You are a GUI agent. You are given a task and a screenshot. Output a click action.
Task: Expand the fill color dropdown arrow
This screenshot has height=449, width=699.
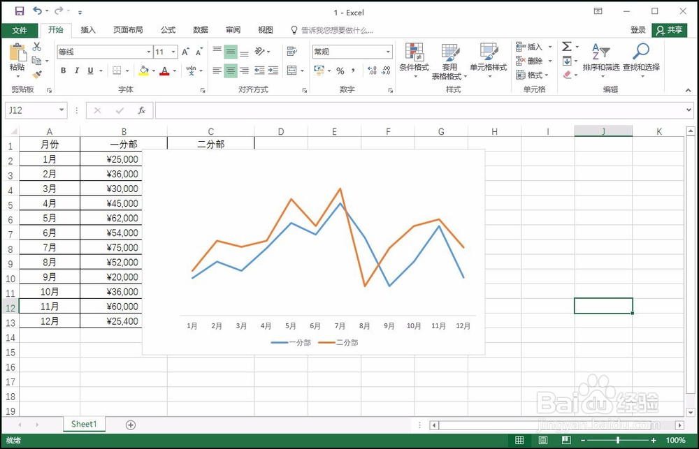153,70
